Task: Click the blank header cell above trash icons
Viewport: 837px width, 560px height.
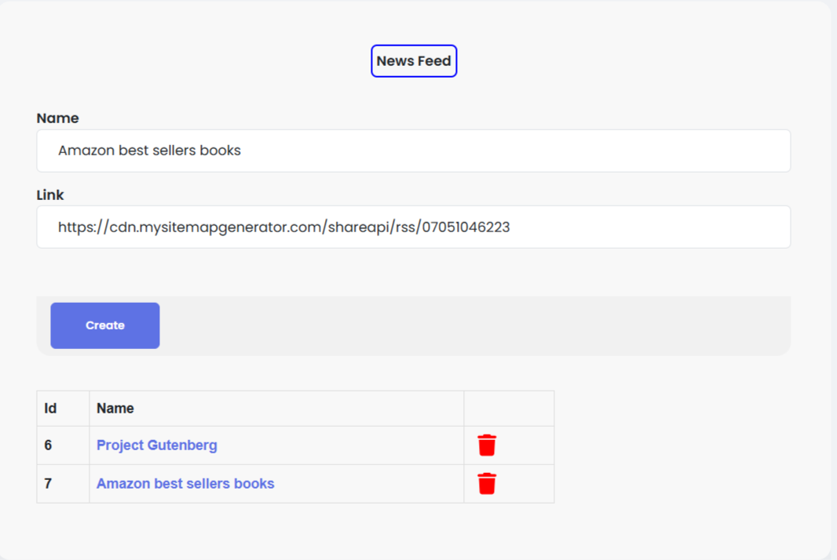Action: click(x=509, y=409)
